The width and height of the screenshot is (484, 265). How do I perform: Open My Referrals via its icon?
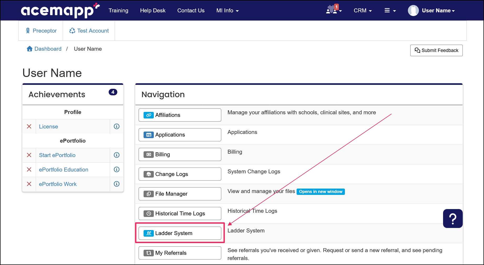[x=148, y=253]
